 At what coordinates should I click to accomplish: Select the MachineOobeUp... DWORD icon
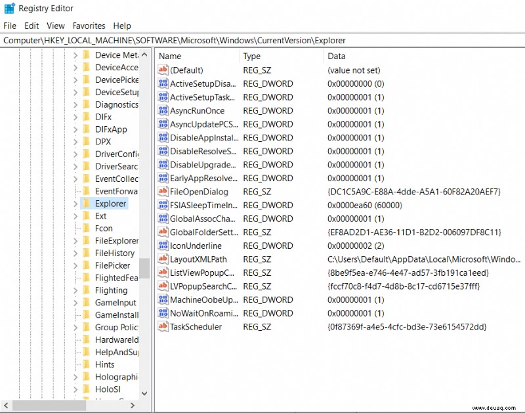pyautogui.click(x=163, y=299)
